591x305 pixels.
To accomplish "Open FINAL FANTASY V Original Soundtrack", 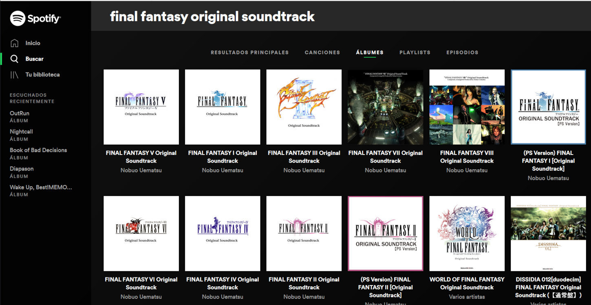I will (x=141, y=107).
